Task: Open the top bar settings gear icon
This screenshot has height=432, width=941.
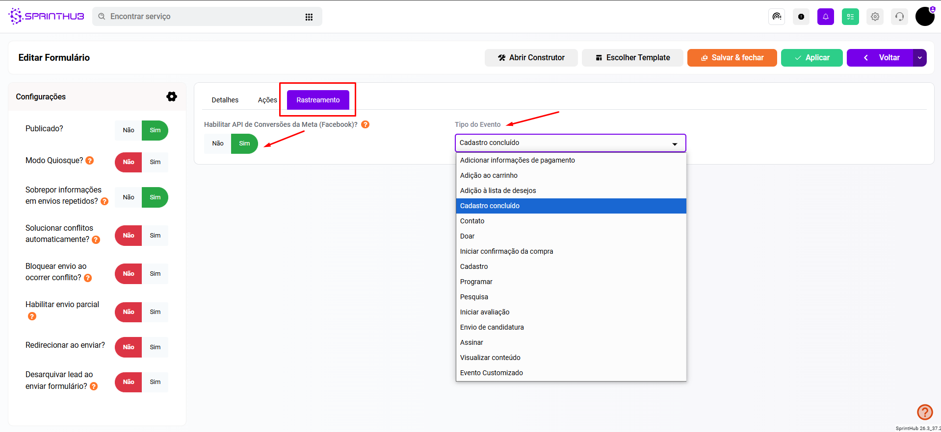Action: [875, 17]
